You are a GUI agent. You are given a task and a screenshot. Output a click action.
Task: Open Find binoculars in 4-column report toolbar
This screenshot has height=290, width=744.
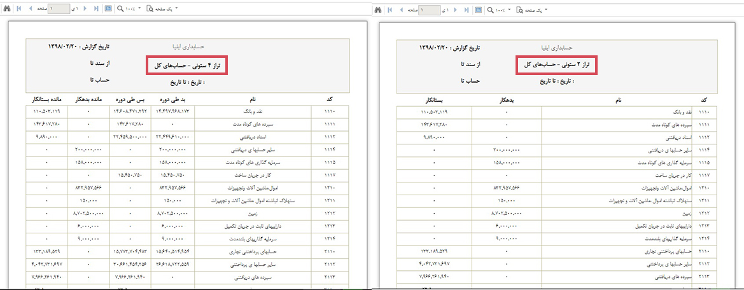[6, 9]
